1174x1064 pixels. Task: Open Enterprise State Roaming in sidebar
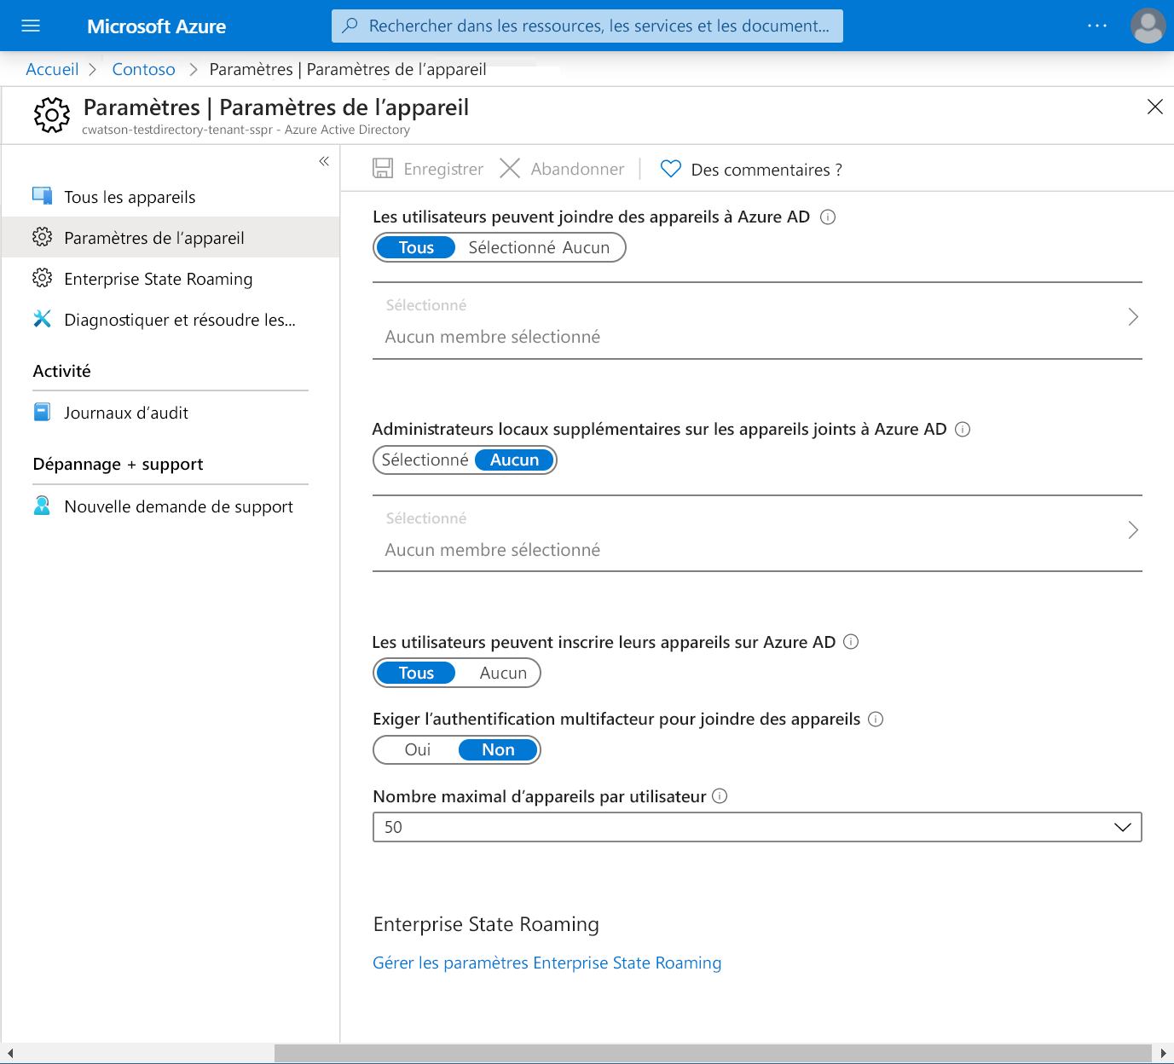pos(171,279)
